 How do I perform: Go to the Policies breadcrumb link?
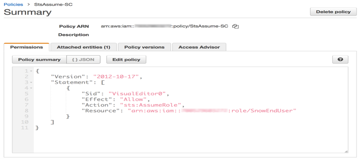(14, 4)
